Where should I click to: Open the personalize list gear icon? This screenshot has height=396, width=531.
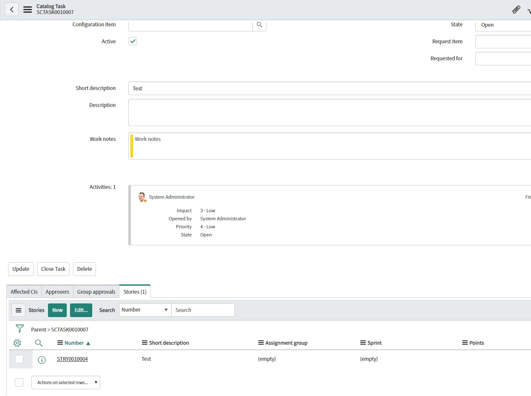[17, 343]
